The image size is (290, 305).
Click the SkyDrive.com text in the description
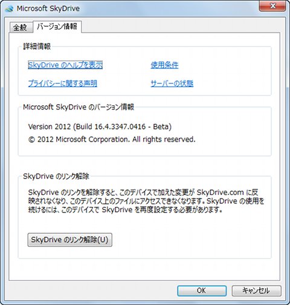tap(220, 192)
